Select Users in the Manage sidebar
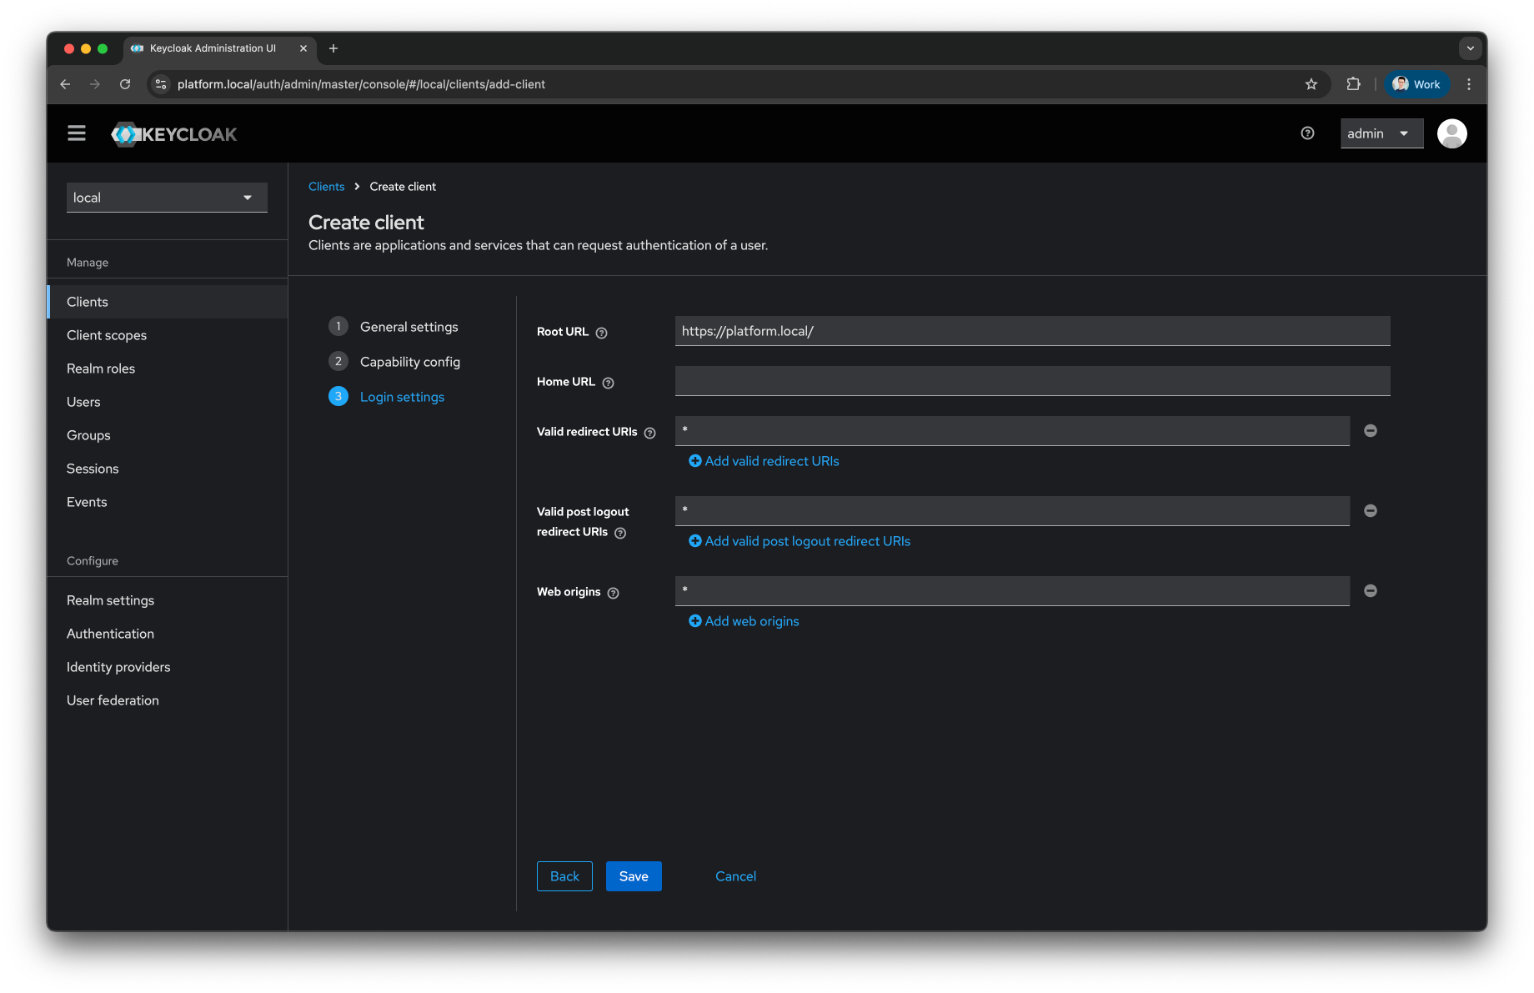The height and width of the screenshot is (993, 1534). pyautogui.click(x=83, y=401)
